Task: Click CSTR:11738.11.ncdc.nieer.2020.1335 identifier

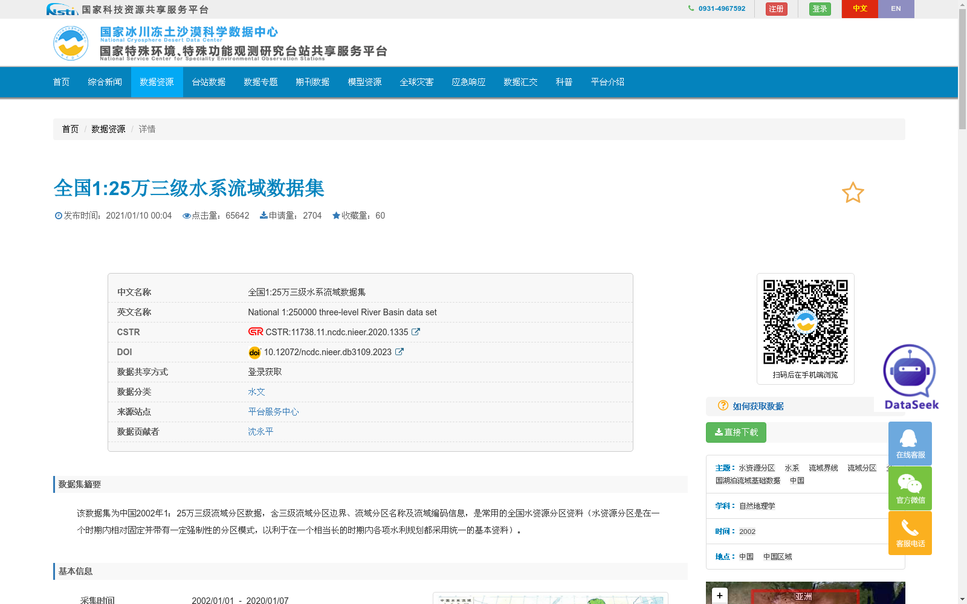Action: click(337, 332)
